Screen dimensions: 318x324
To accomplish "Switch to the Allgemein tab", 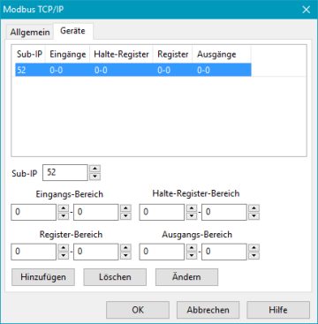I will click(30, 32).
